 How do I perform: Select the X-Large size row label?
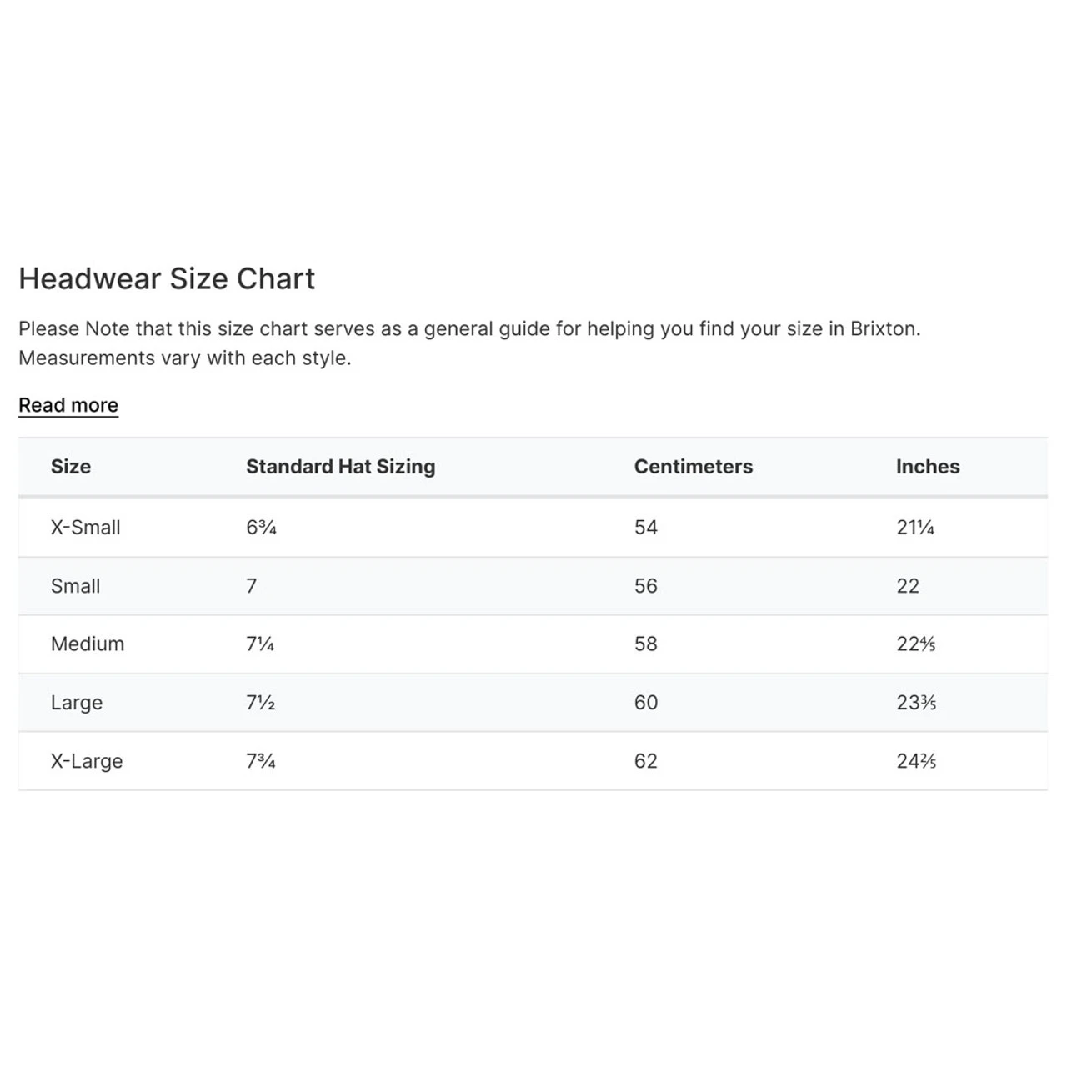(x=86, y=761)
